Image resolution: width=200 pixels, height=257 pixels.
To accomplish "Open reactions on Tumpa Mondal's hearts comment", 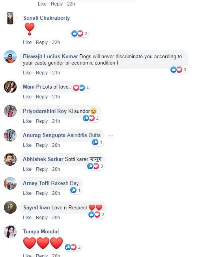I will (73, 247).
